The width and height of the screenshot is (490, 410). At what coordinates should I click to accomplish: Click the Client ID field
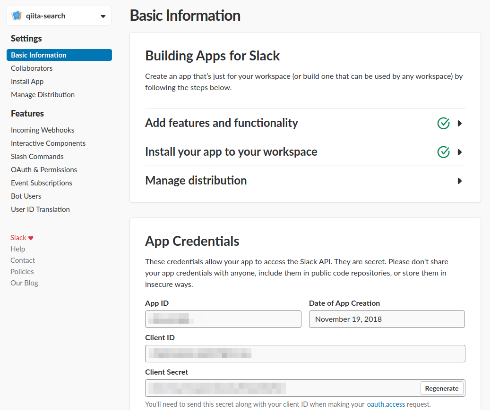click(305, 353)
